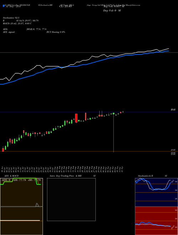Click the tall red candle near mid-August
The width and height of the screenshot is (178, 235).
coord(76,118)
